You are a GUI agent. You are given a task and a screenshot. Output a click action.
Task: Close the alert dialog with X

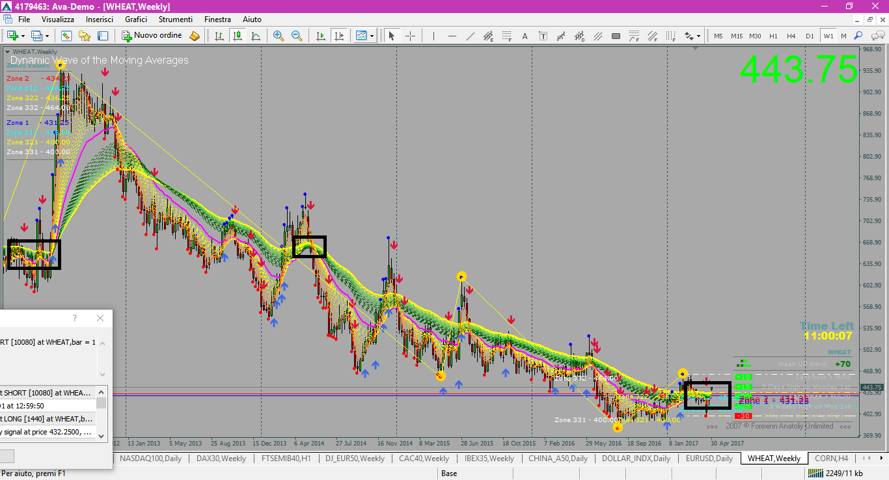coord(100,318)
